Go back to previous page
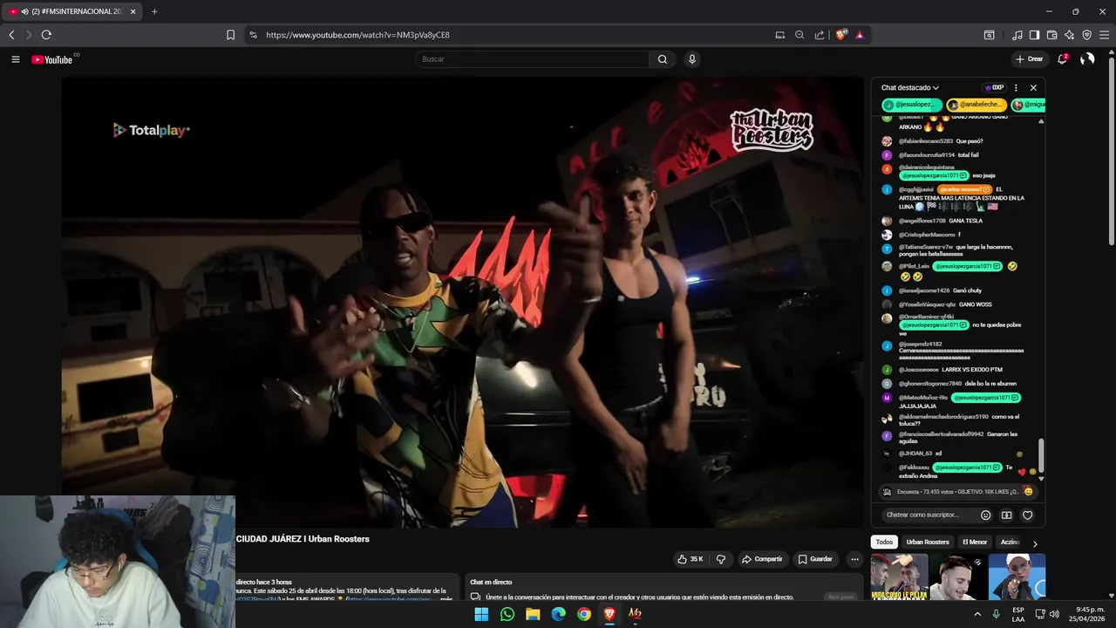This screenshot has width=1116, height=628. pos(11,35)
